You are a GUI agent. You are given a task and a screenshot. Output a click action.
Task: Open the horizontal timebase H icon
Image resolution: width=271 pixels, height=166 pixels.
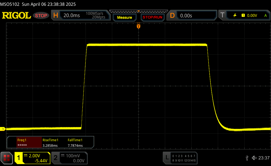tap(56, 16)
